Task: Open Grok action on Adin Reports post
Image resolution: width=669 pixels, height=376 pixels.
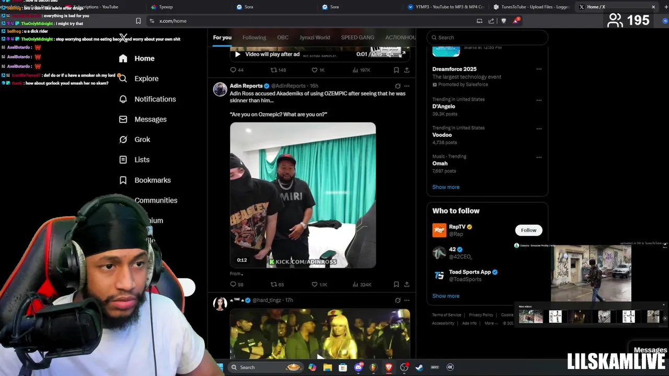Action: coord(398,86)
